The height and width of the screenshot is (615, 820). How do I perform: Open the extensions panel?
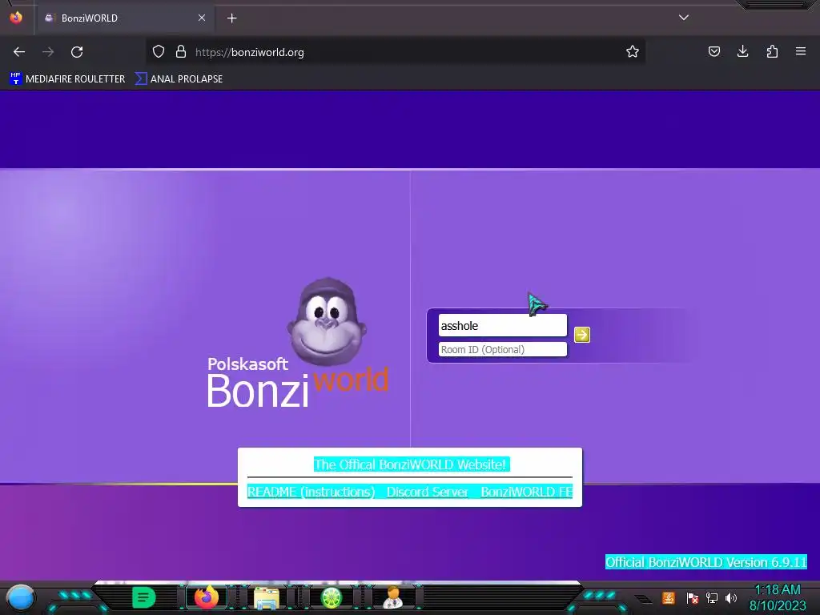(x=772, y=51)
